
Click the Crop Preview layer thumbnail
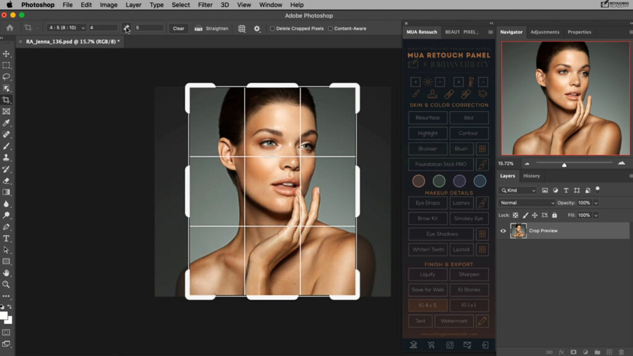coord(519,231)
